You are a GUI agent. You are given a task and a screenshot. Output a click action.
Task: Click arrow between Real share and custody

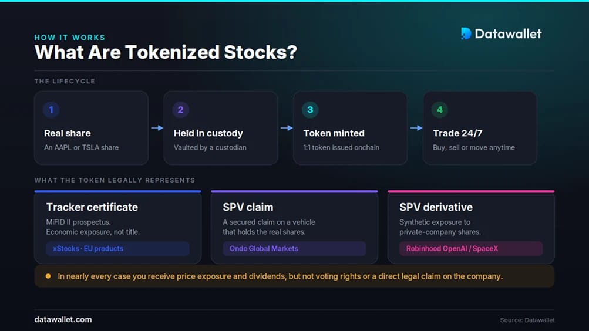coord(157,128)
